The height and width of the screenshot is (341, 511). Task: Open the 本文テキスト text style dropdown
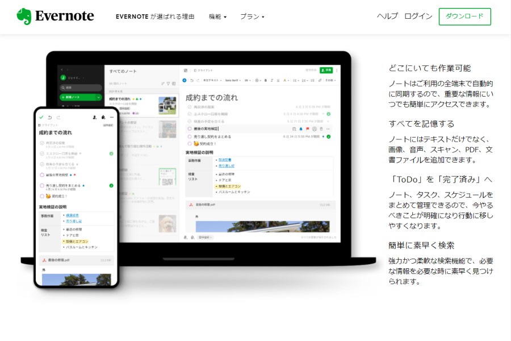(212, 80)
